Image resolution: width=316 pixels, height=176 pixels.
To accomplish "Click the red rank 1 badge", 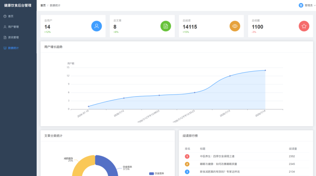I will (x=187, y=157).
